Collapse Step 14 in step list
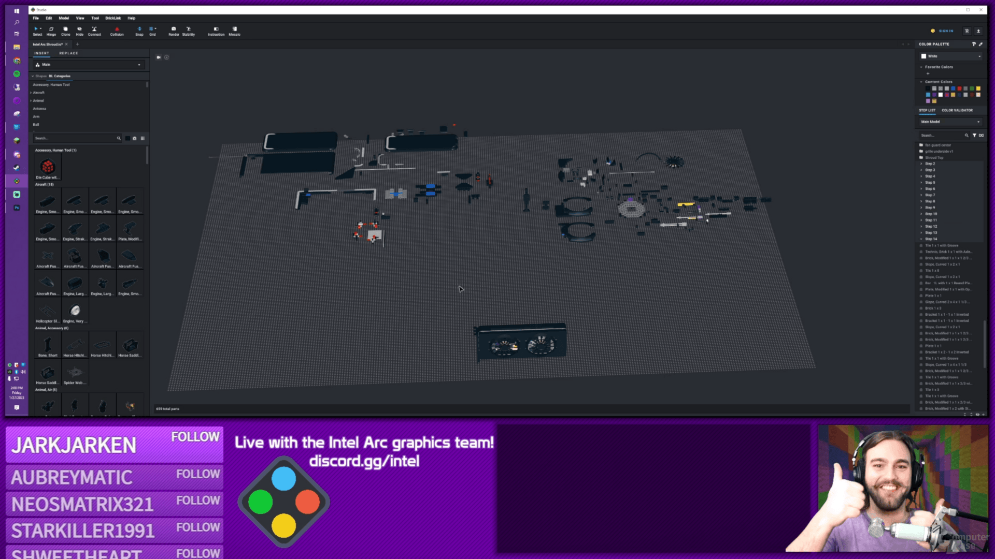995x559 pixels. [x=921, y=239]
